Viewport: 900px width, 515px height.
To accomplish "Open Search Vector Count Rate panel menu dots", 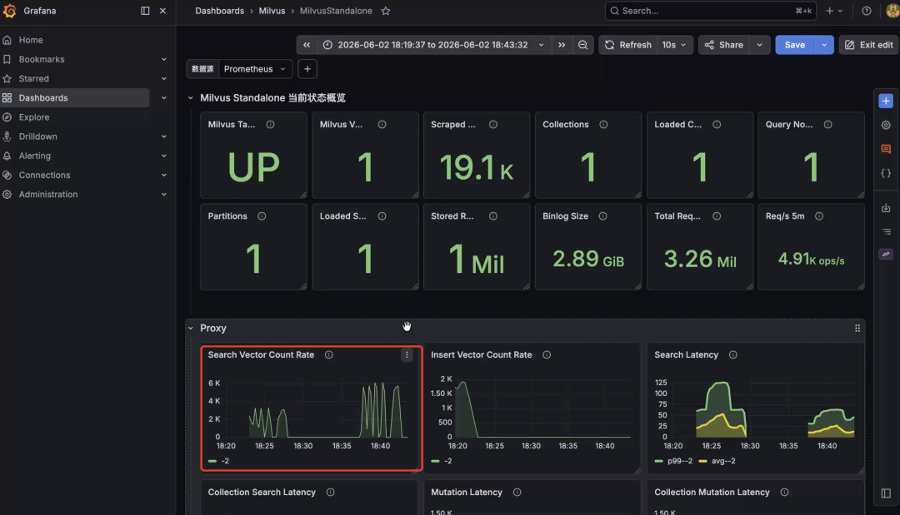I will [407, 354].
